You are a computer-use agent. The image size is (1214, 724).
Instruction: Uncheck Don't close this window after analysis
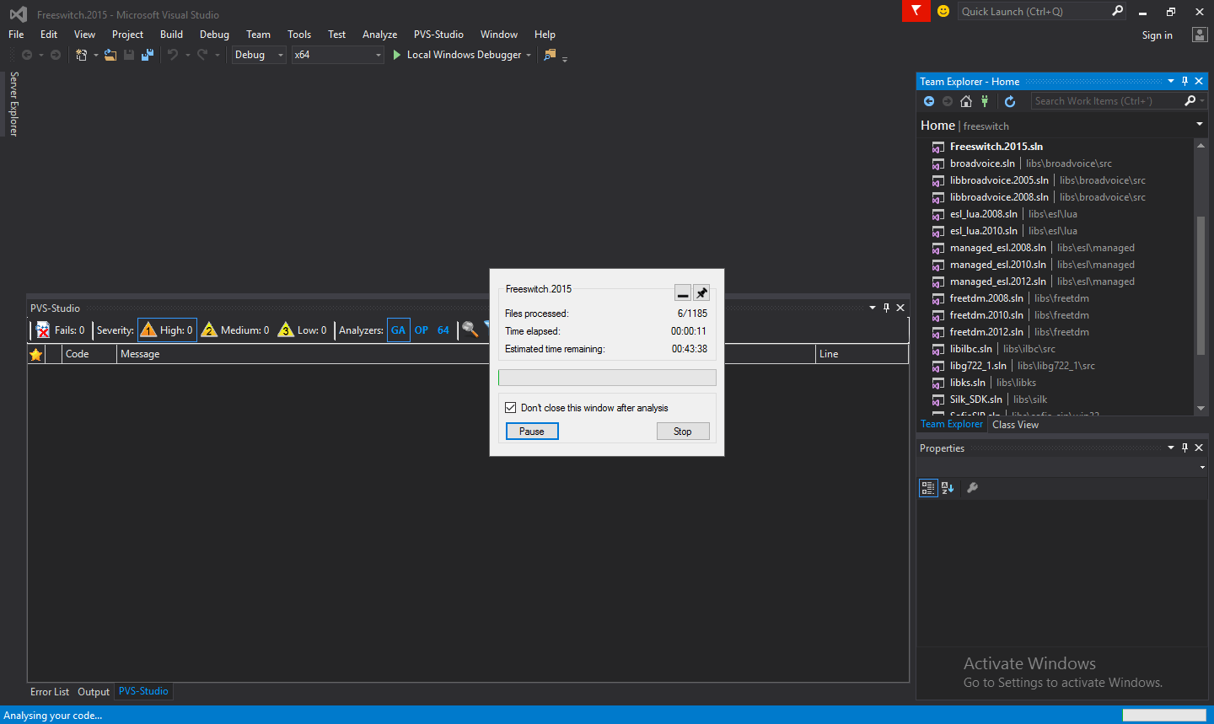click(511, 408)
